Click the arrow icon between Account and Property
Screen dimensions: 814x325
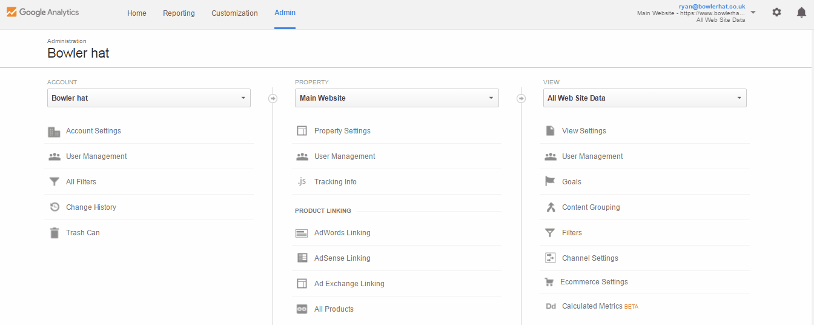(x=273, y=98)
